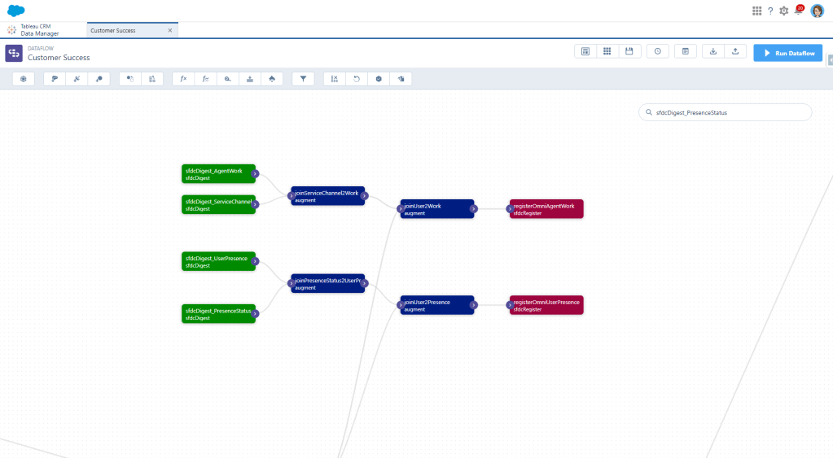Close the Customer Success tab

click(169, 30)
